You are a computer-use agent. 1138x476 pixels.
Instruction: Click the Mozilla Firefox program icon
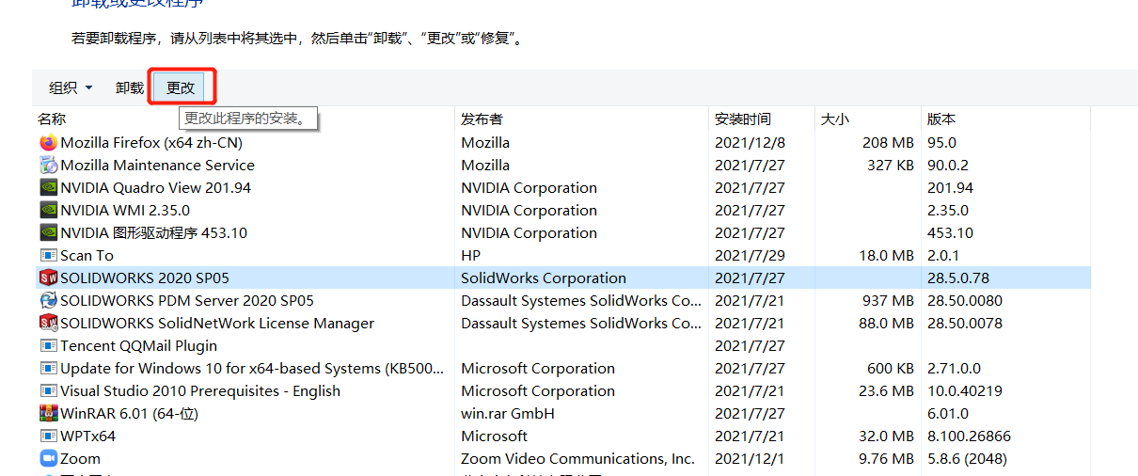(x=49, y=143)
